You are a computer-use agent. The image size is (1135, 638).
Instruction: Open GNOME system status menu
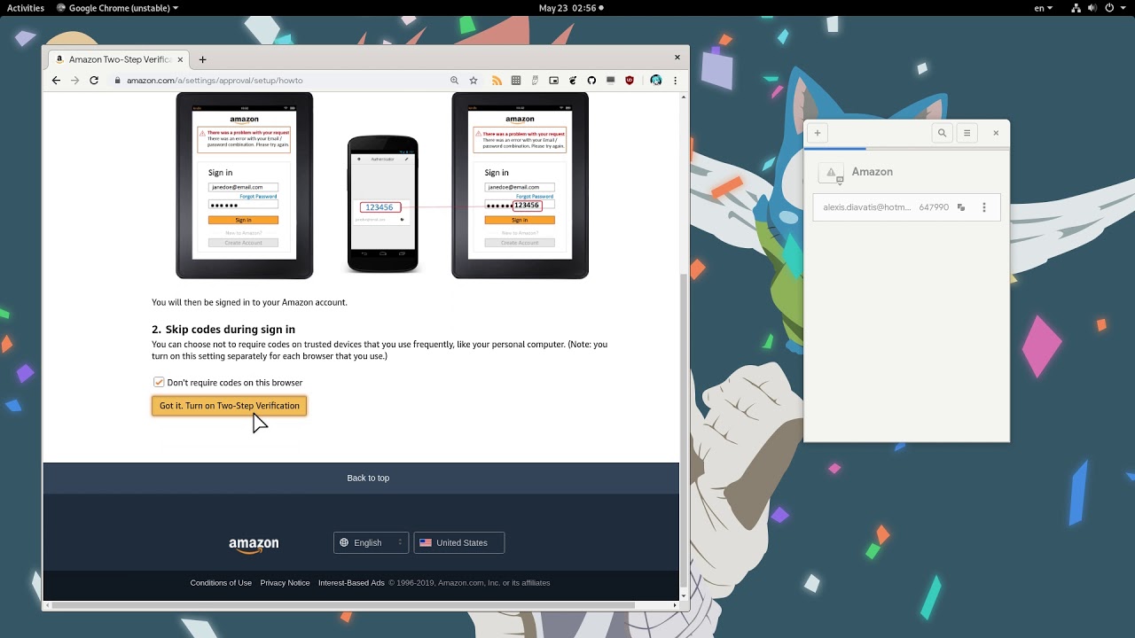coord(1097,8)
